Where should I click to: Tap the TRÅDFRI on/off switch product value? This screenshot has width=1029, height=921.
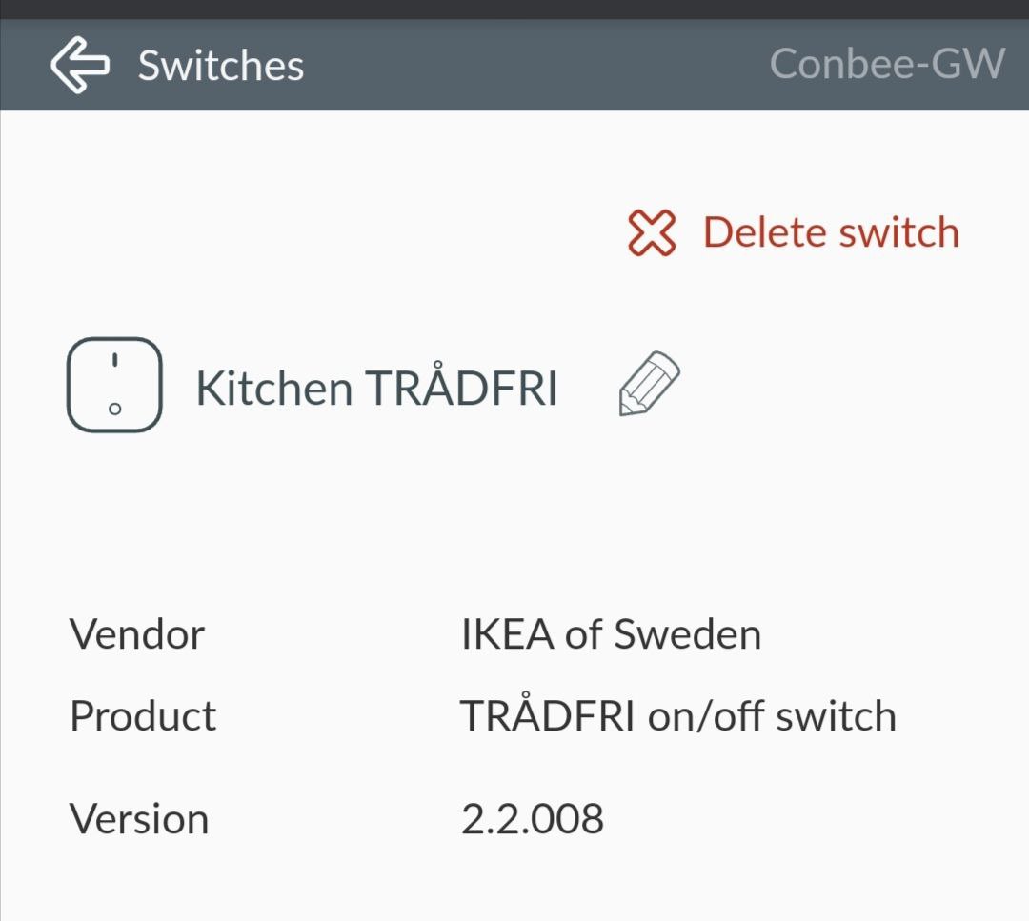pyautogui.click(x=677, y=716)
